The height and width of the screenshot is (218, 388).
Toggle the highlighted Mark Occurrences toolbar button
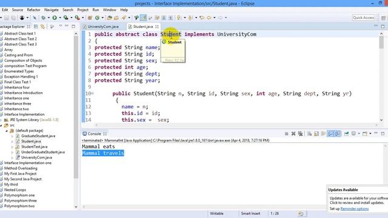click(x=143, y=18)
